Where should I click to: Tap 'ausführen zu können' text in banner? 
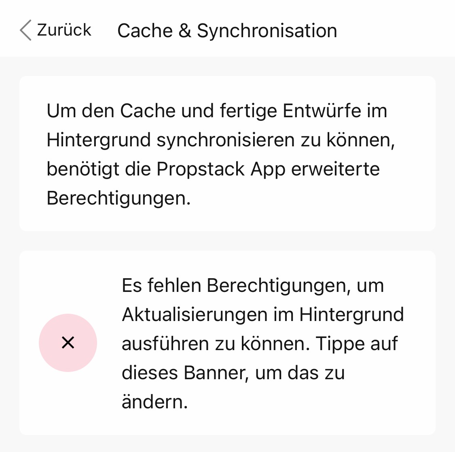[x=216, y=344]
